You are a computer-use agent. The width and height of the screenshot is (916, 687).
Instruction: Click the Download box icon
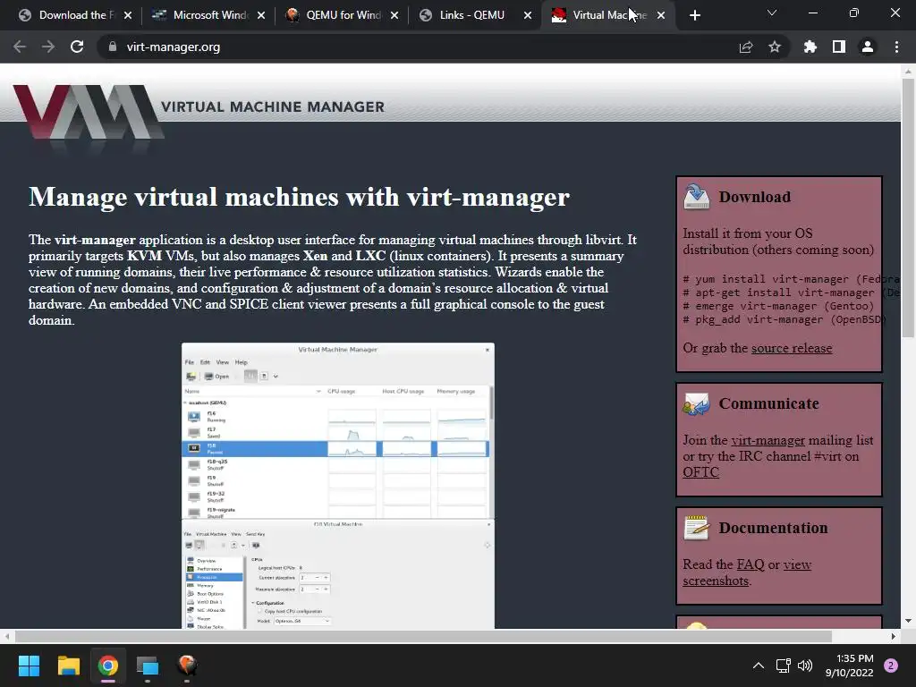696,197
